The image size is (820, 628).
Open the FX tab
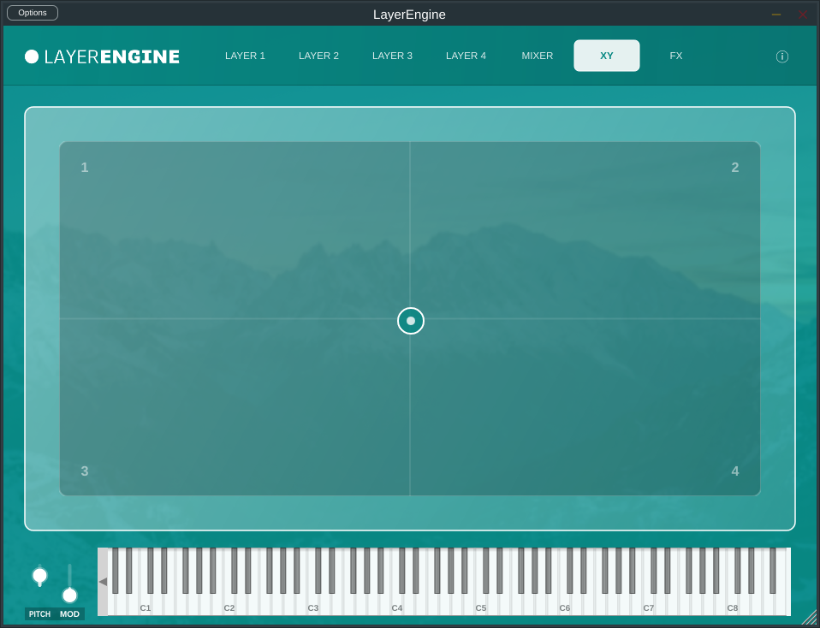(x=675, y=56)
